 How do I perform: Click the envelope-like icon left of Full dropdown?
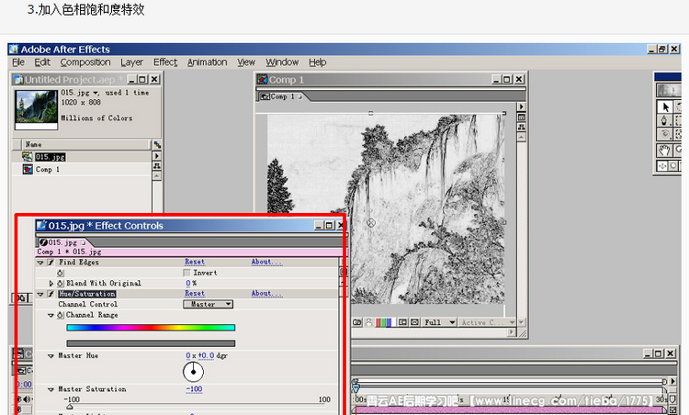pyautogui.click(x=414, y=322)
